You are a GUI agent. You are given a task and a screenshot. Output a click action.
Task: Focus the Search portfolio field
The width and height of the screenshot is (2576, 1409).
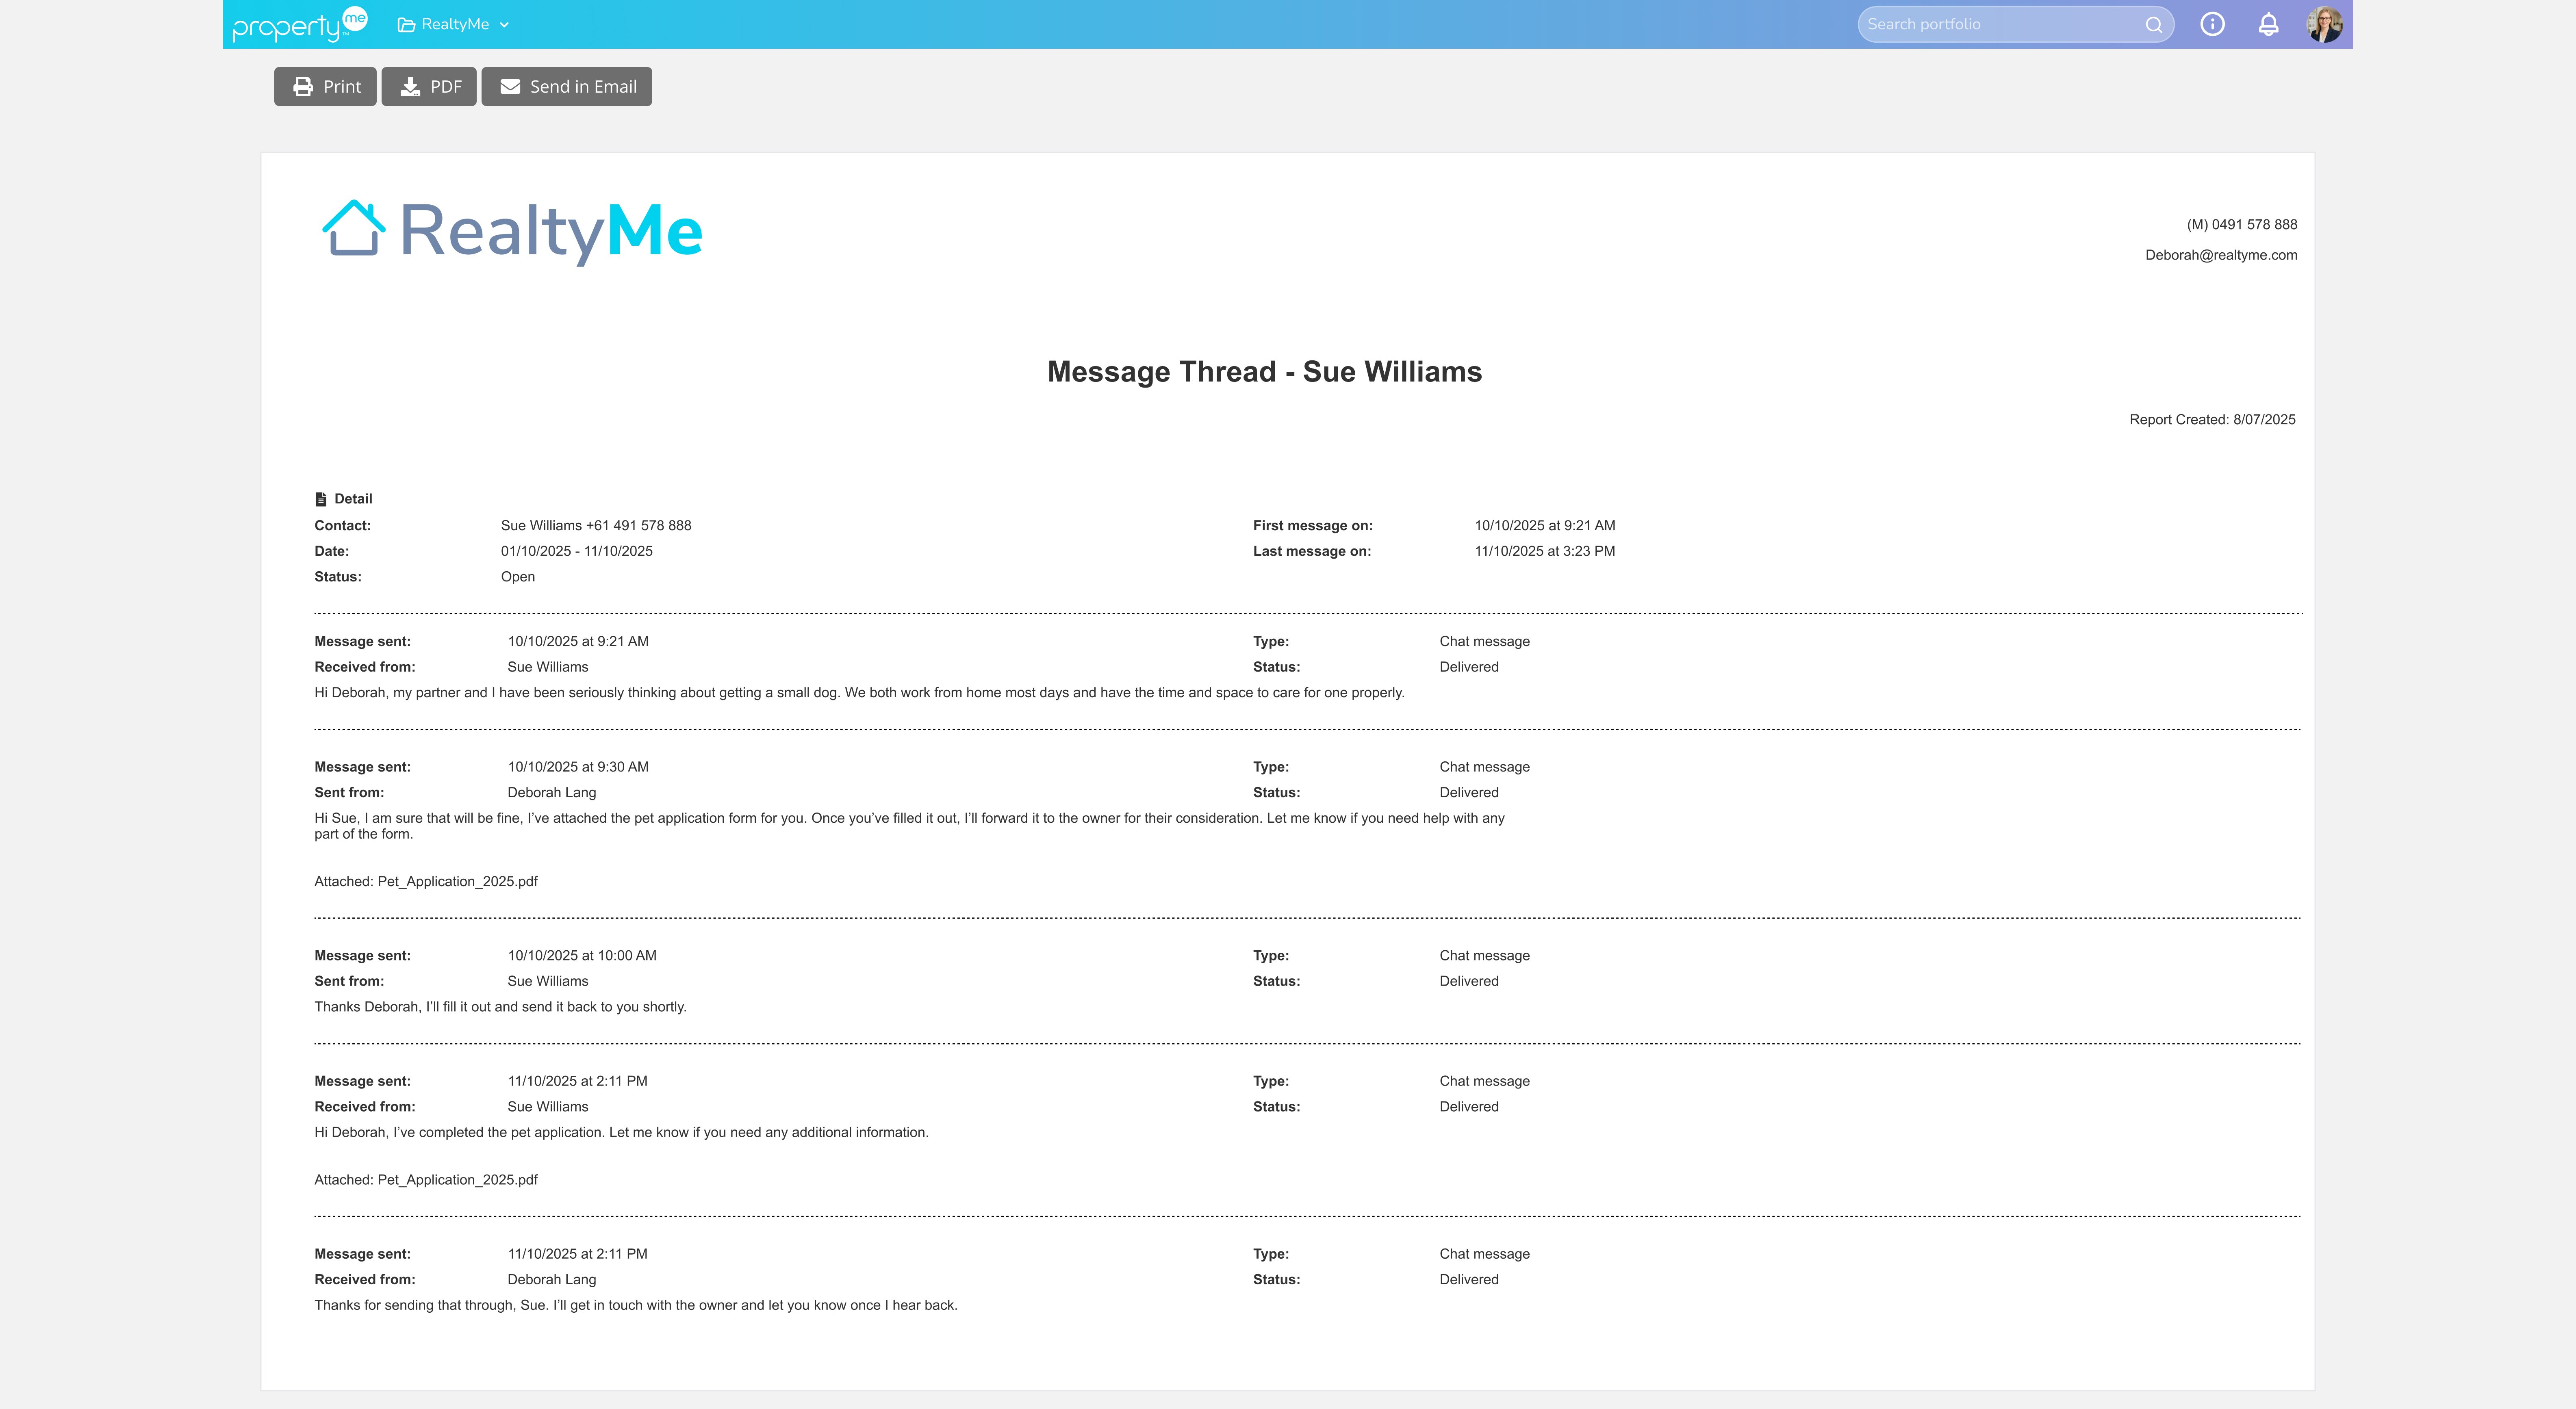click(2015, 24)
